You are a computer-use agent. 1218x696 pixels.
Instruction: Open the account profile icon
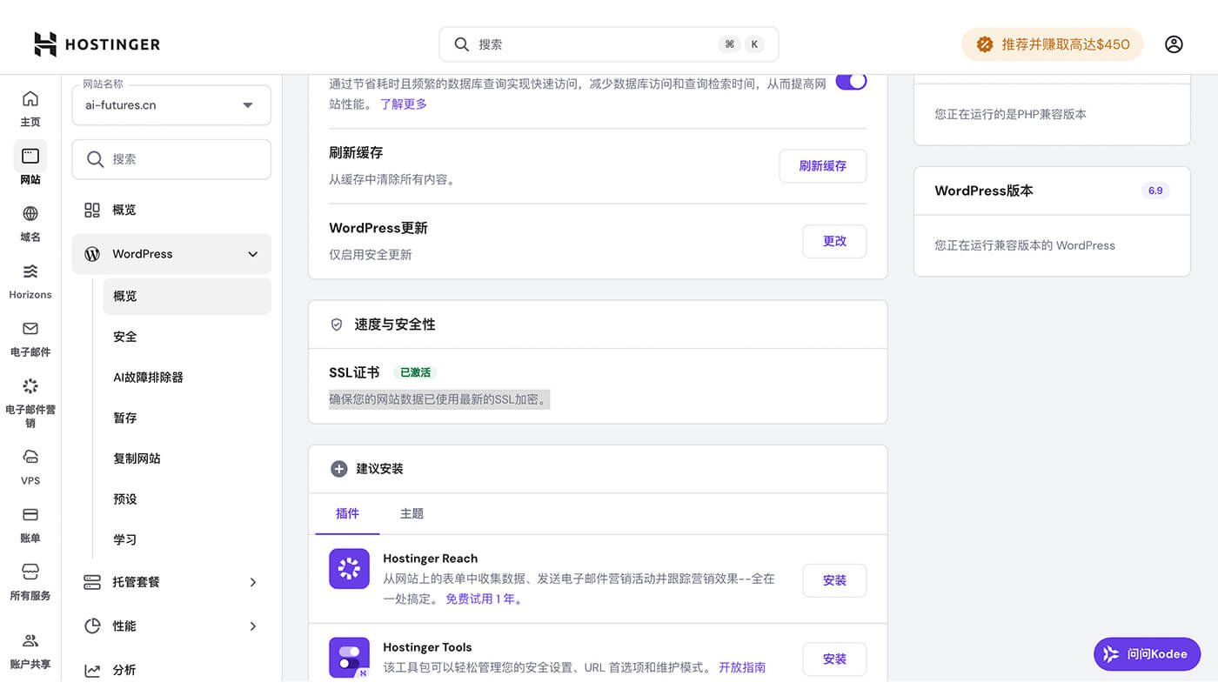1174,43
